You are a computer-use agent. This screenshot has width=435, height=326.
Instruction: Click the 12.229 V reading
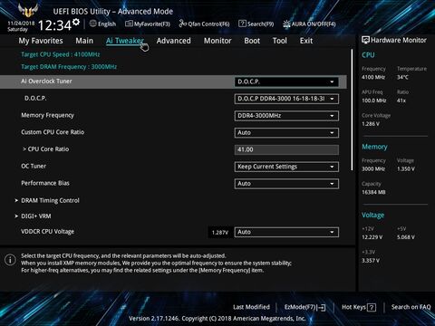(372, 237)
